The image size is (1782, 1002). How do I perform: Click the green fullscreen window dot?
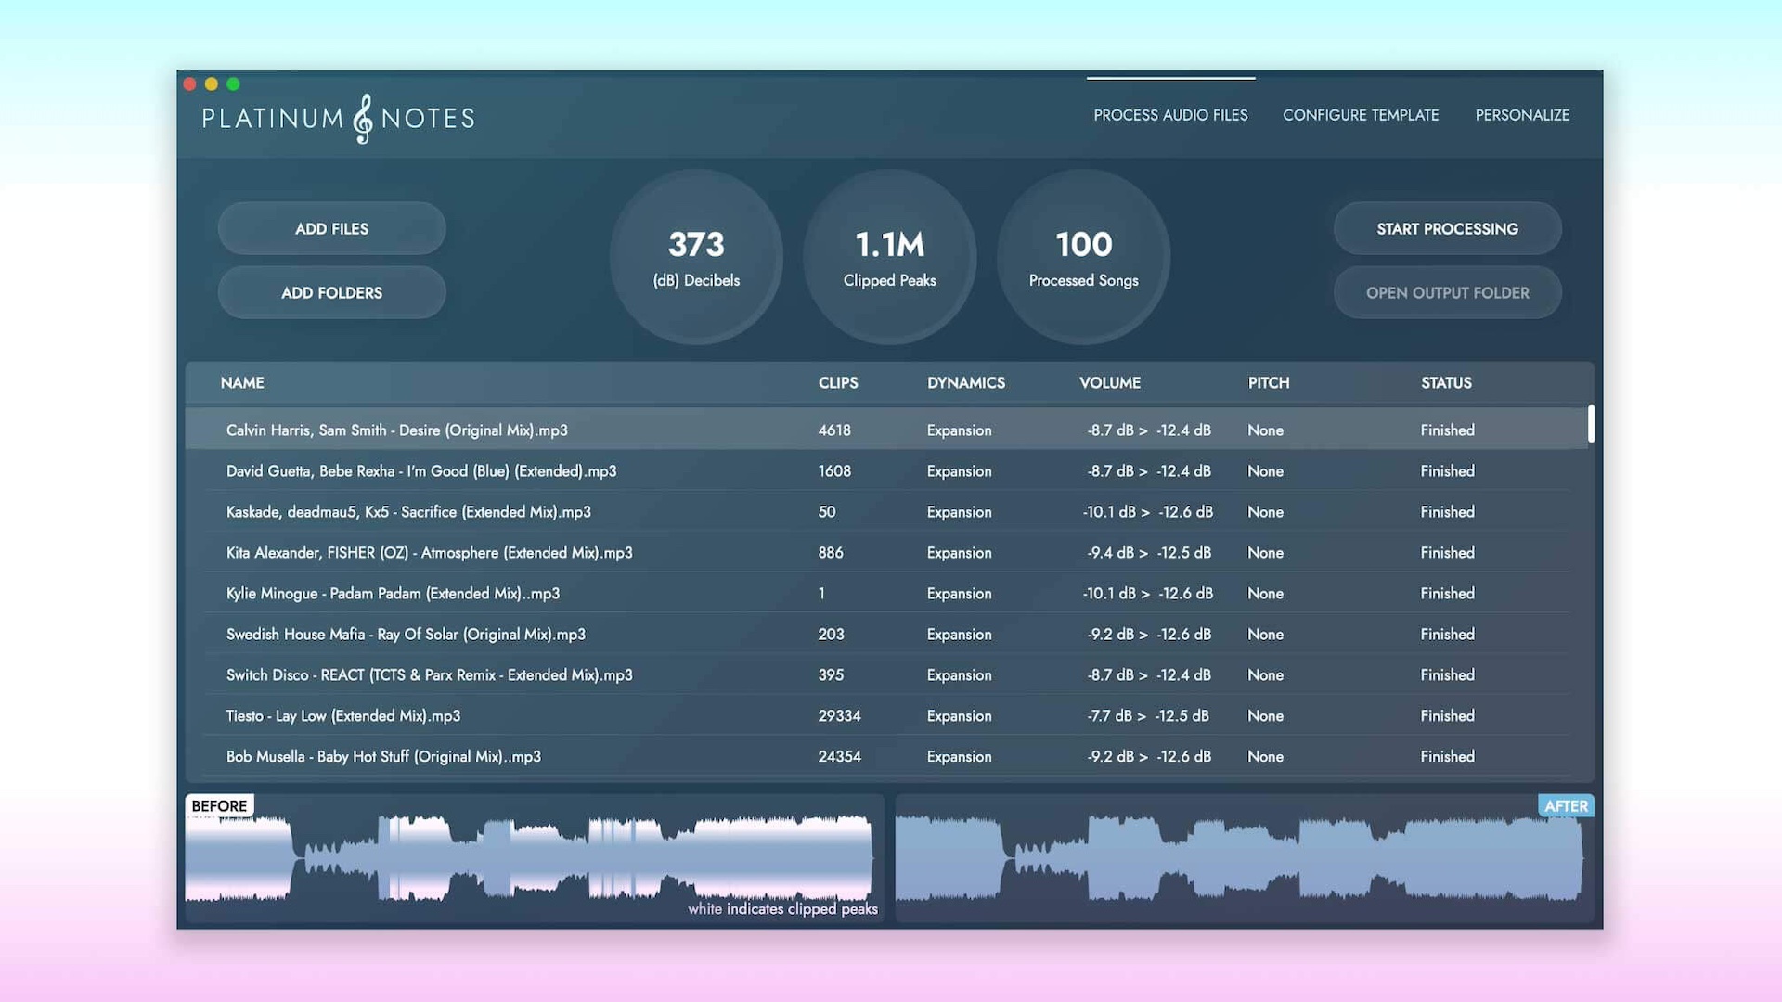pyautogui.click(x=234, y=84)
